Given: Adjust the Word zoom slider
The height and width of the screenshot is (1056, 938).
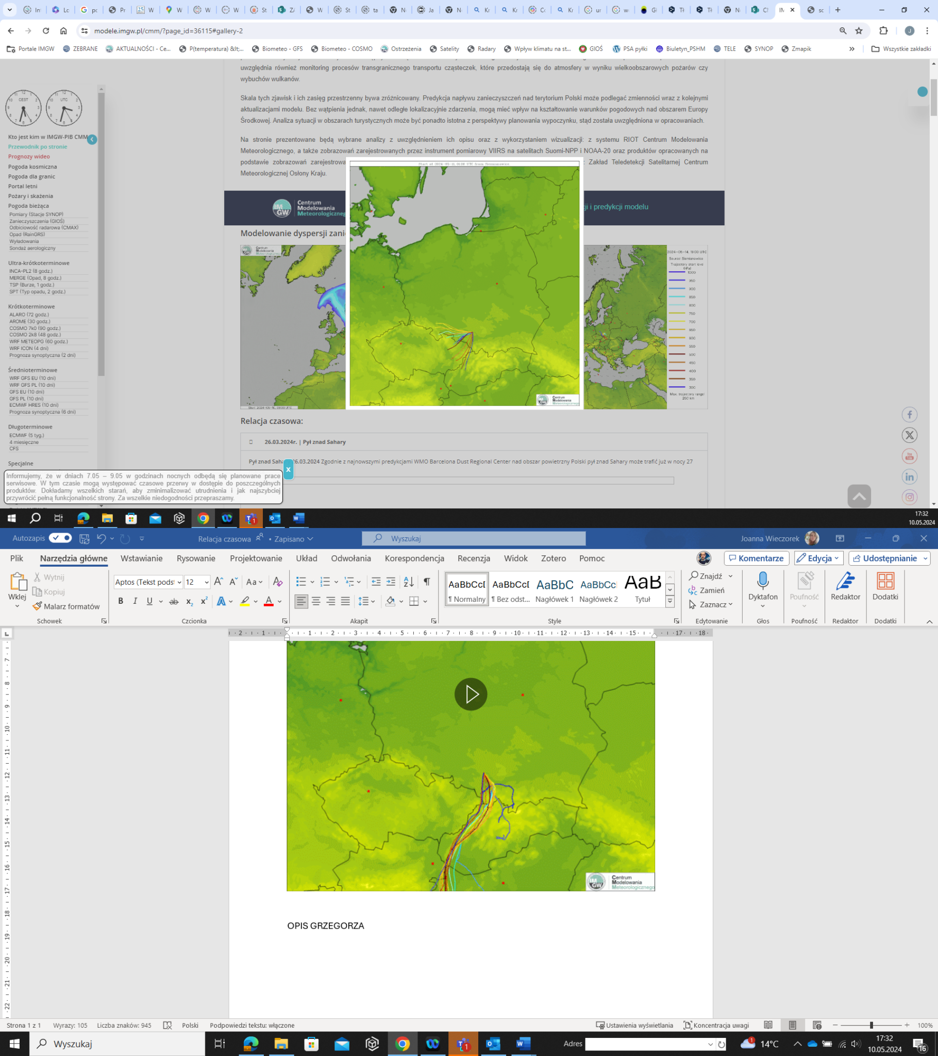Looking at the screenshot, I should click(x=871, y=1025).
